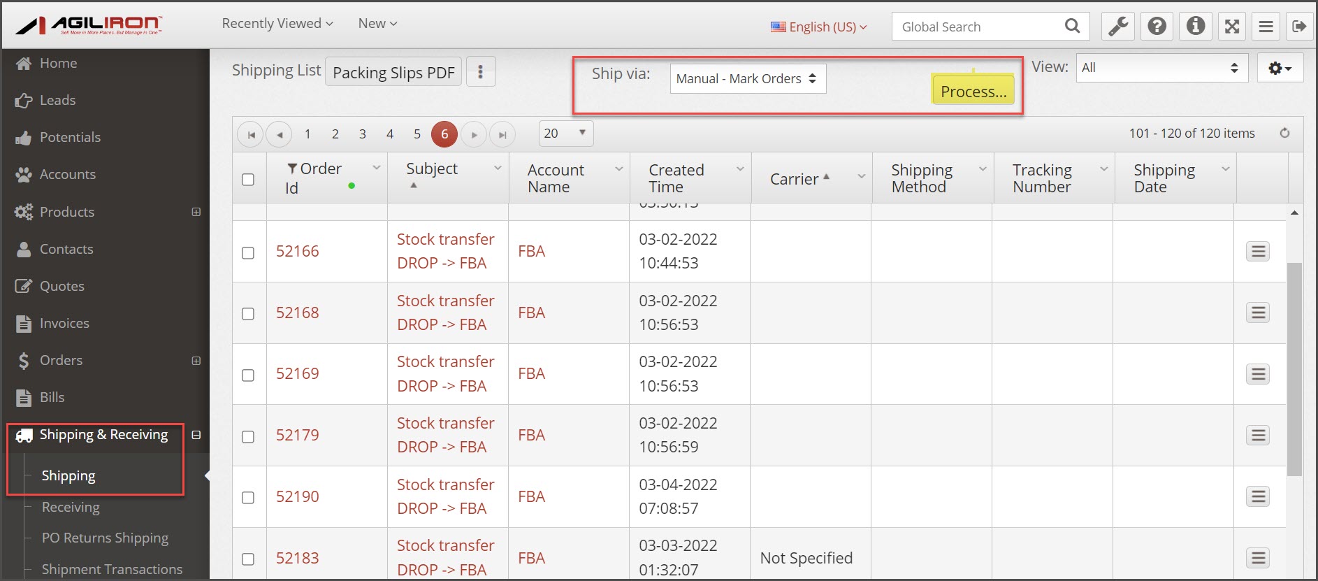Go to the first page of results
1318x581 pixels.
tap(251, 134)
